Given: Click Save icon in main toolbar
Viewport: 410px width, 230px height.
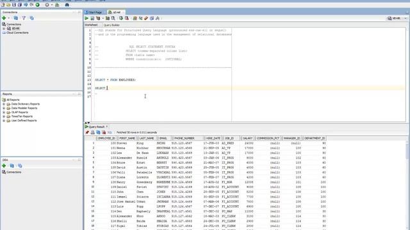Looking at the screenshot, I should 14,4.
